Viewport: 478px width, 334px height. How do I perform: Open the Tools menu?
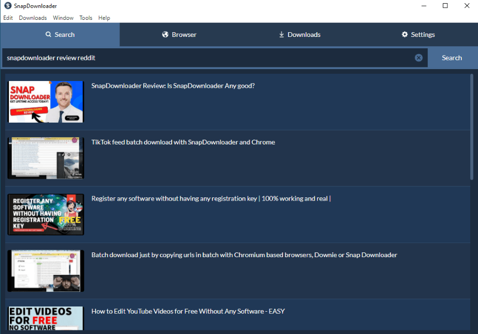click(86, 18)
